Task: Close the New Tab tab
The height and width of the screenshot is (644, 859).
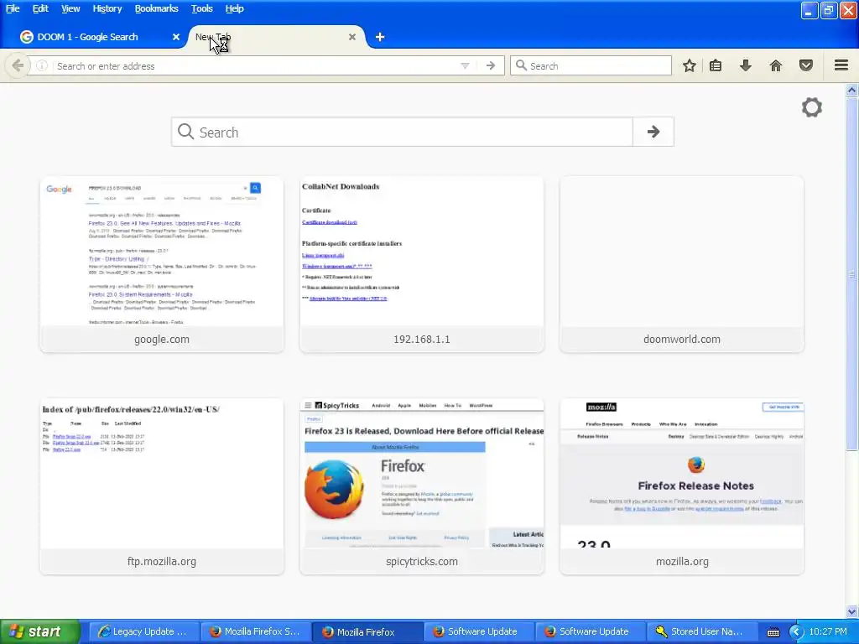Action: click(x=352, y=37)
